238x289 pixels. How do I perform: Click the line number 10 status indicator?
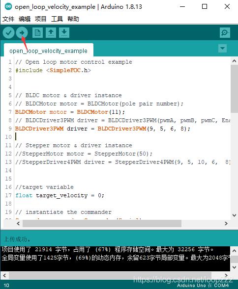(6, 285)
